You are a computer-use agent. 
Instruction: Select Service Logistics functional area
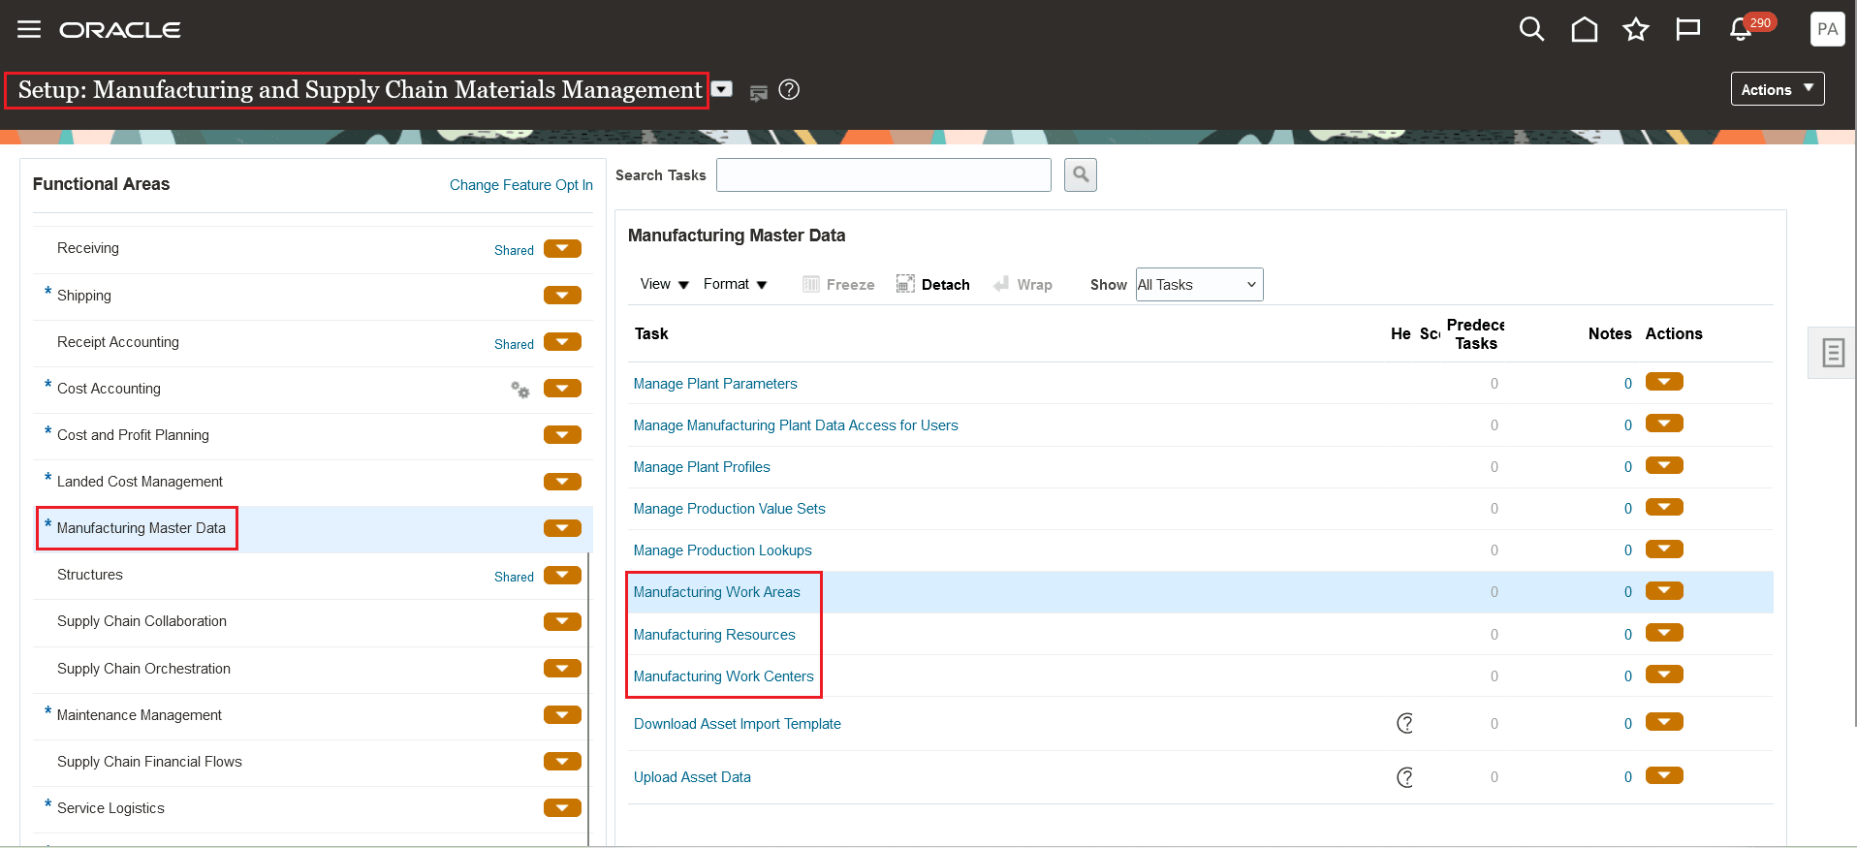tap(110, 808)
